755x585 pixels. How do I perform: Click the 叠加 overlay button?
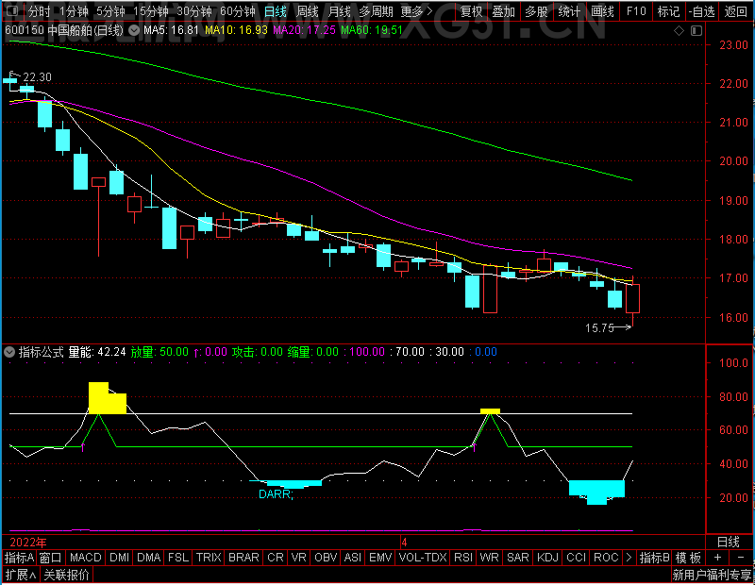coord(504,11)
